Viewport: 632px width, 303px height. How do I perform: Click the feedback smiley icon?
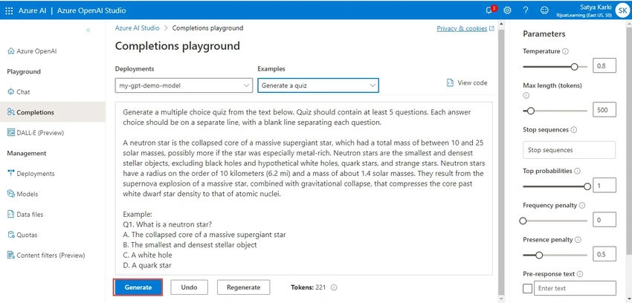[544, 10]
